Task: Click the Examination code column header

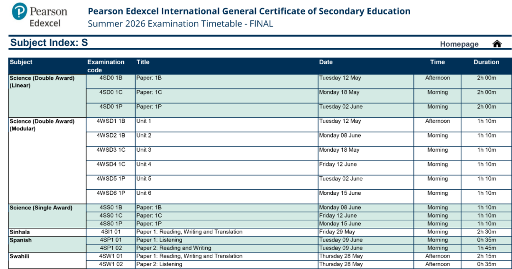Action: [x=106, y=66]
